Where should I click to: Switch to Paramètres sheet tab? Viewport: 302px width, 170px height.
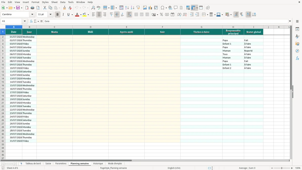pos(61,164)
